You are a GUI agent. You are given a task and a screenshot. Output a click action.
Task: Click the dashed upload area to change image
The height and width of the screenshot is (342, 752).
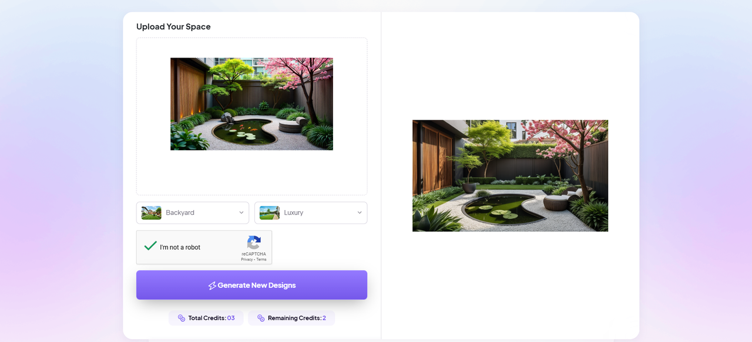pyautogui.click(x=251, y=173)
